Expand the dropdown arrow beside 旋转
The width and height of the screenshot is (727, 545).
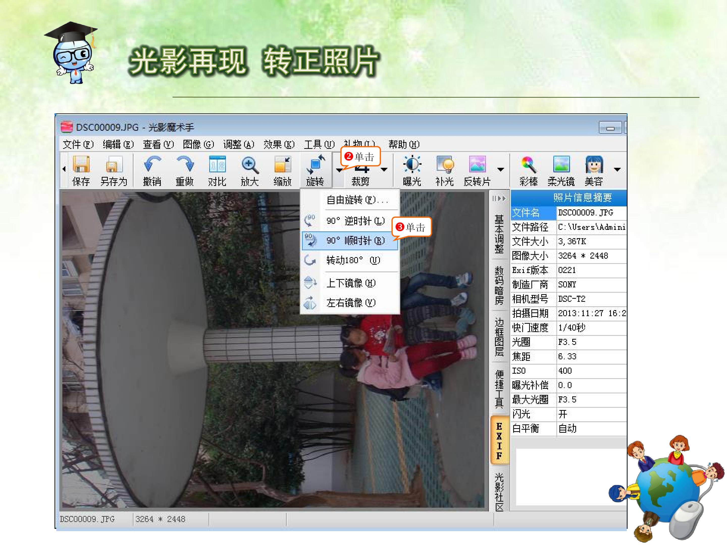click(x=339, y=170)
